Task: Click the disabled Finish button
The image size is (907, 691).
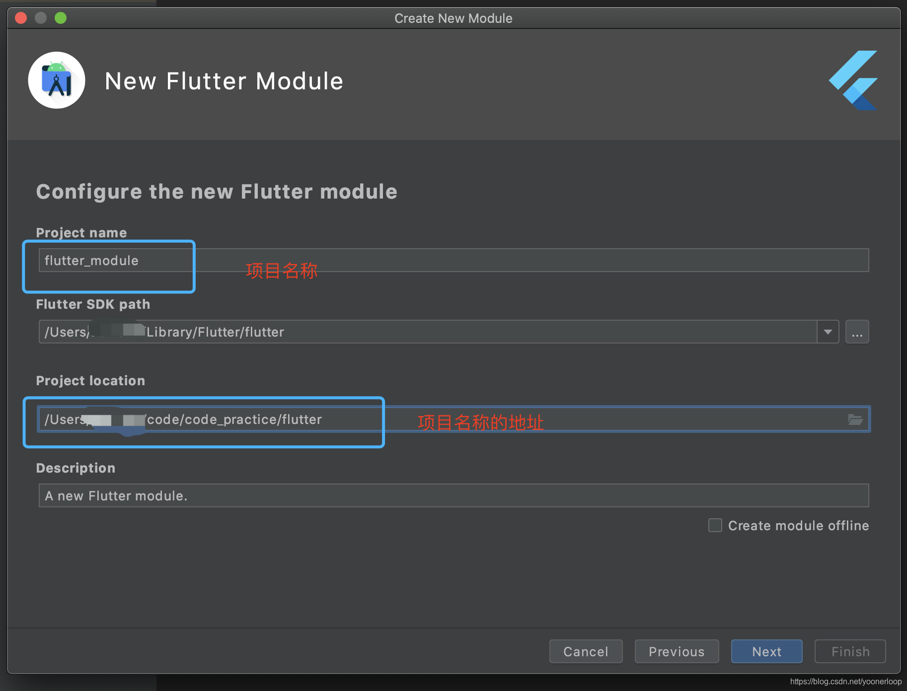Action: (x=850, y=651)
